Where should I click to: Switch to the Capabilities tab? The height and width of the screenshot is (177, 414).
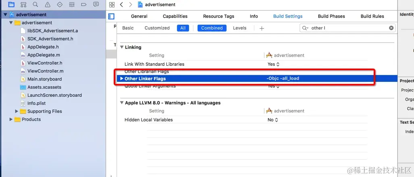coord(175,16)
